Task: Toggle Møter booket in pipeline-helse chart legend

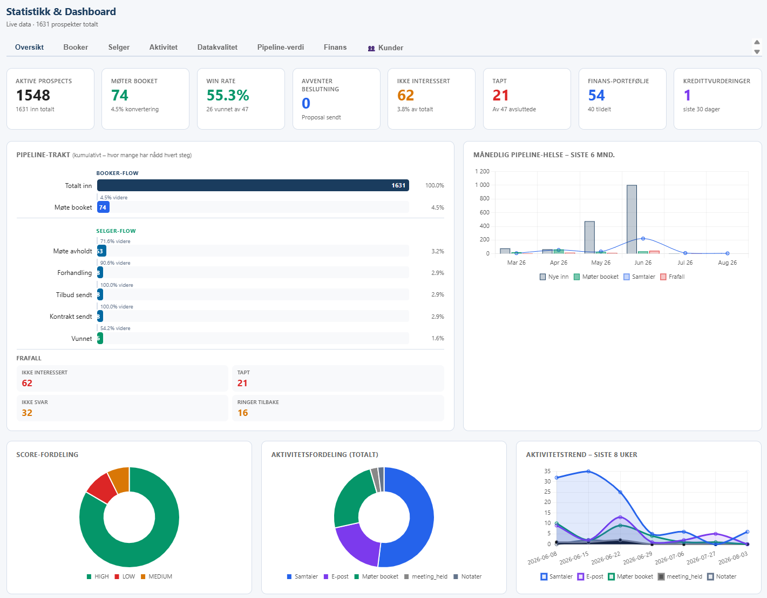Action: 596,277
